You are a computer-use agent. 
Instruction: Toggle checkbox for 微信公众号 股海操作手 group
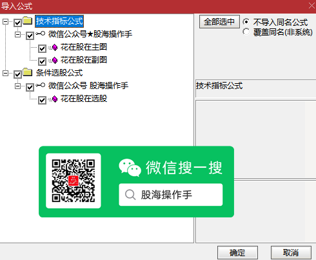(30, 87)
